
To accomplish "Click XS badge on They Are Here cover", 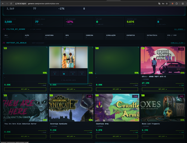I will tap(5, 95).
